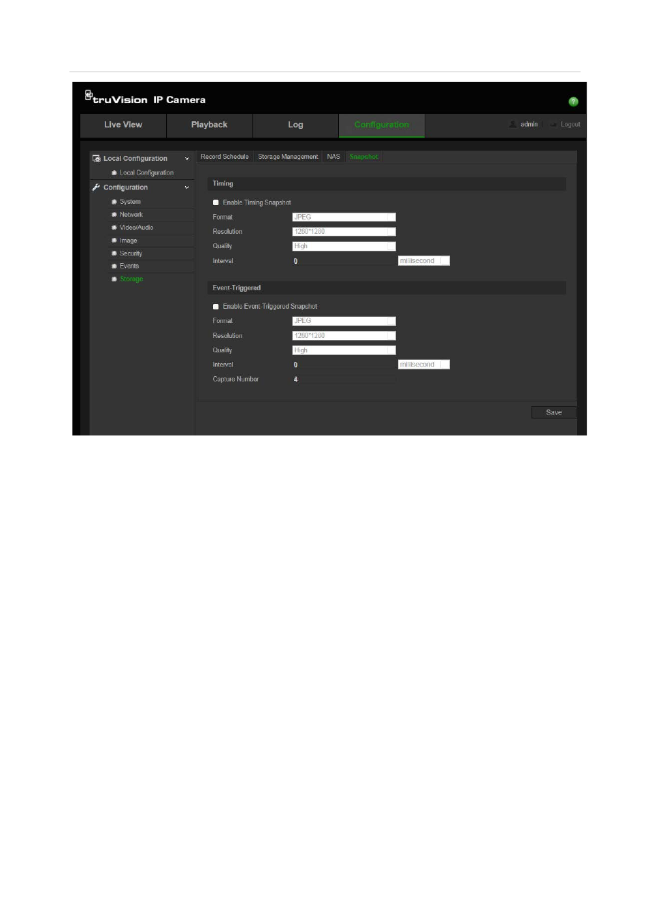Open the green help question-mark icon
This screenshot has height=920, width=650.
click(573, 102)
